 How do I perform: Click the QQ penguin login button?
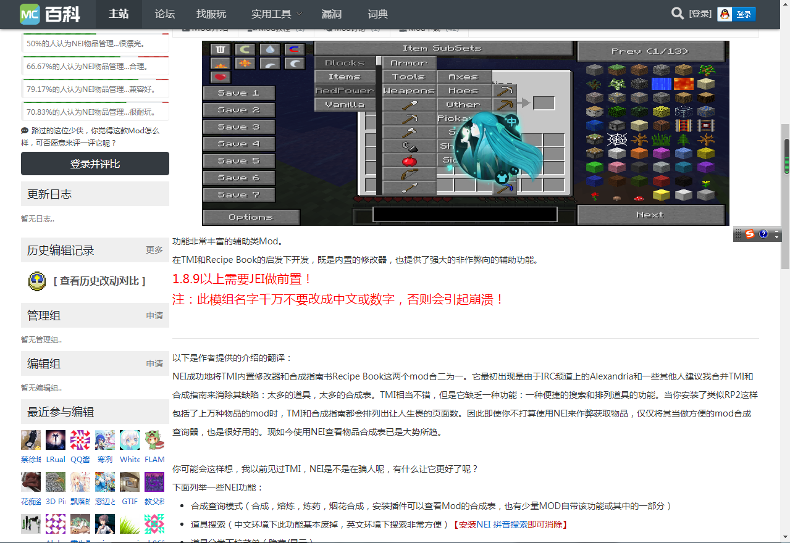(x=736, y=14)
